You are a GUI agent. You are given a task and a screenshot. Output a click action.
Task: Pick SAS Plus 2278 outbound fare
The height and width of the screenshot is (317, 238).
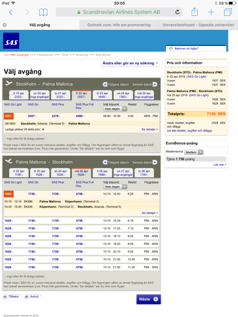coord(56,116)
